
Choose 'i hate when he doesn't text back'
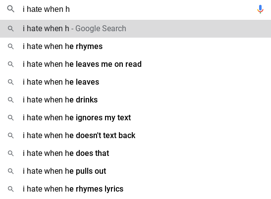[x=136, y=136]
